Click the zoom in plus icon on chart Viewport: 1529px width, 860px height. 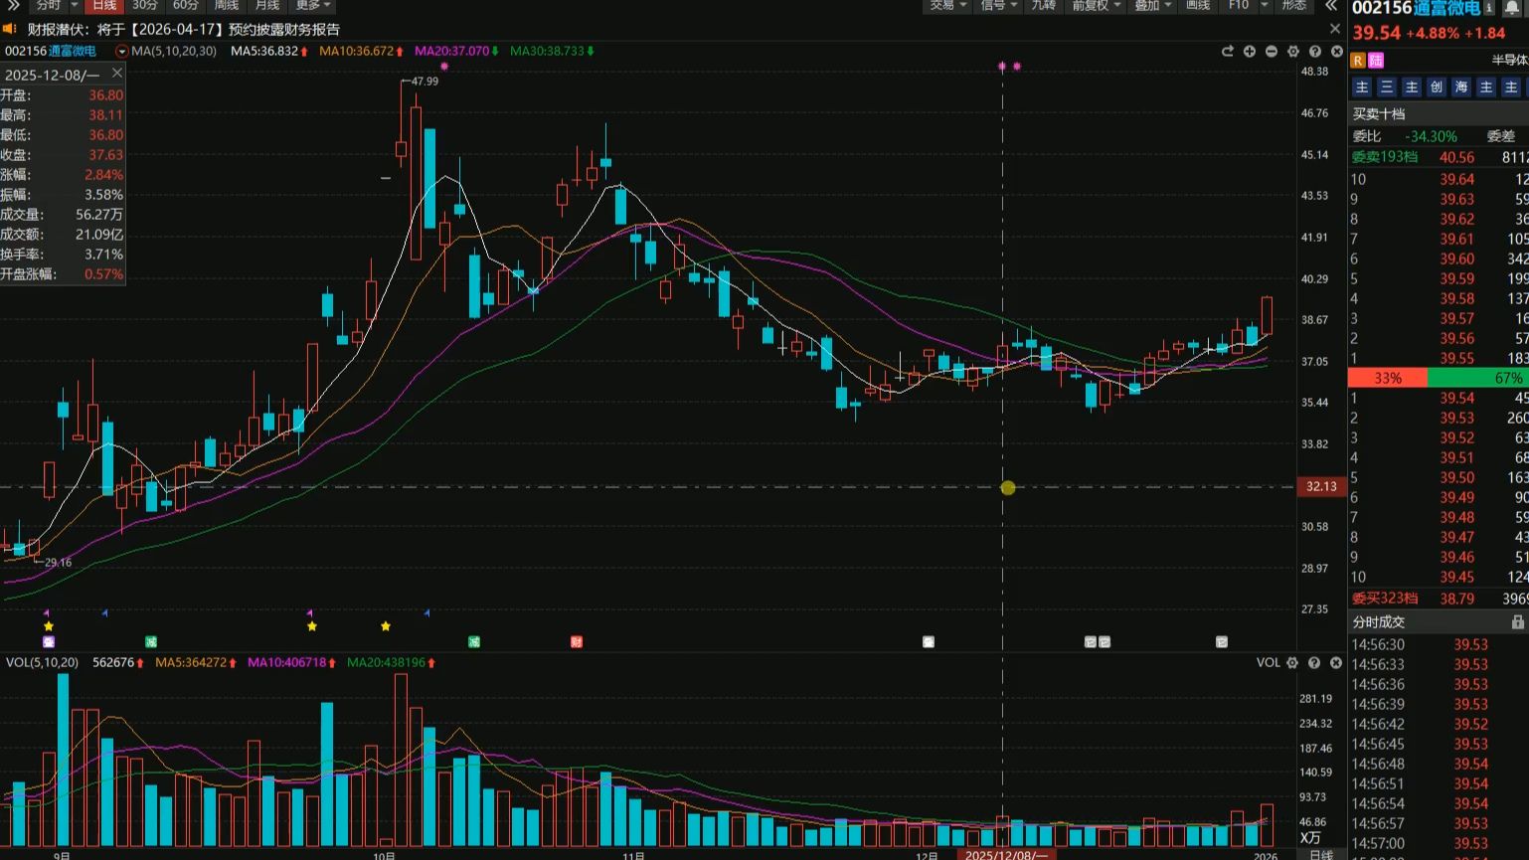(1249, 52)
